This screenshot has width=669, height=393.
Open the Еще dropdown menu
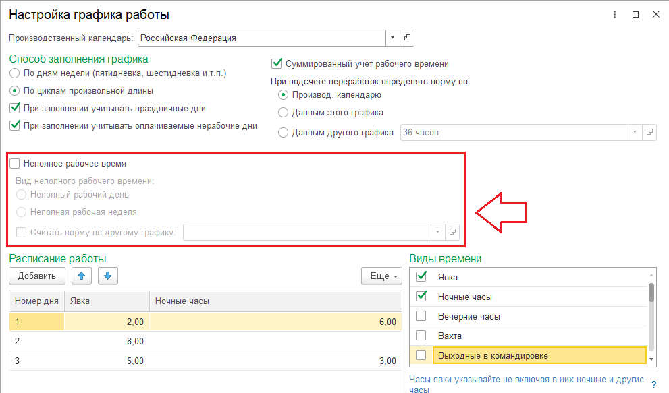[x=381, y=276]
